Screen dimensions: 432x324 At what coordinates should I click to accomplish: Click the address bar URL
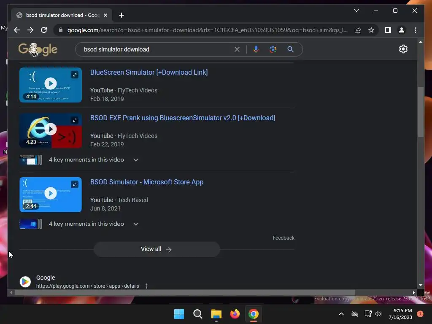[207, 30]
